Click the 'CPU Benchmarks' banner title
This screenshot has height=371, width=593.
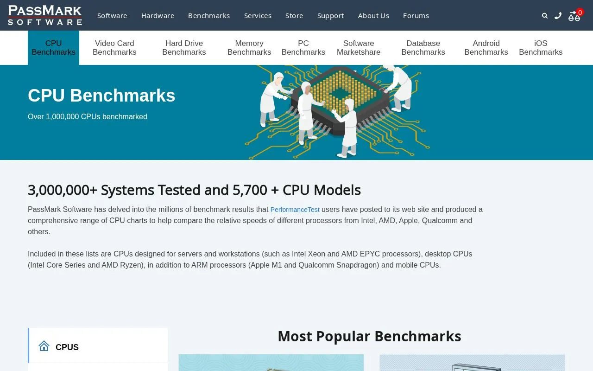coord(101,96)
